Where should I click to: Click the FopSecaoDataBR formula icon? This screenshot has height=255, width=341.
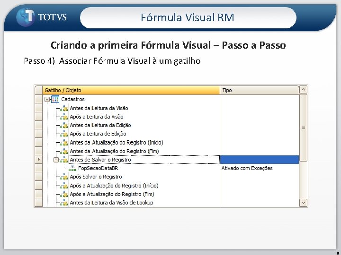pyautogui.click(x=72, y=168)
